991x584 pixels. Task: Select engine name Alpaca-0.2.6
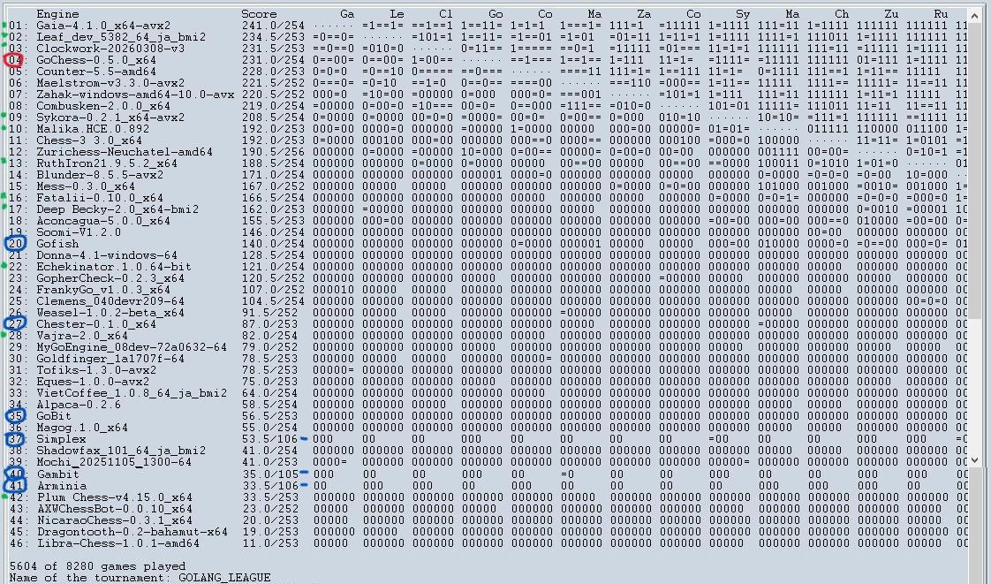(79, 405)
